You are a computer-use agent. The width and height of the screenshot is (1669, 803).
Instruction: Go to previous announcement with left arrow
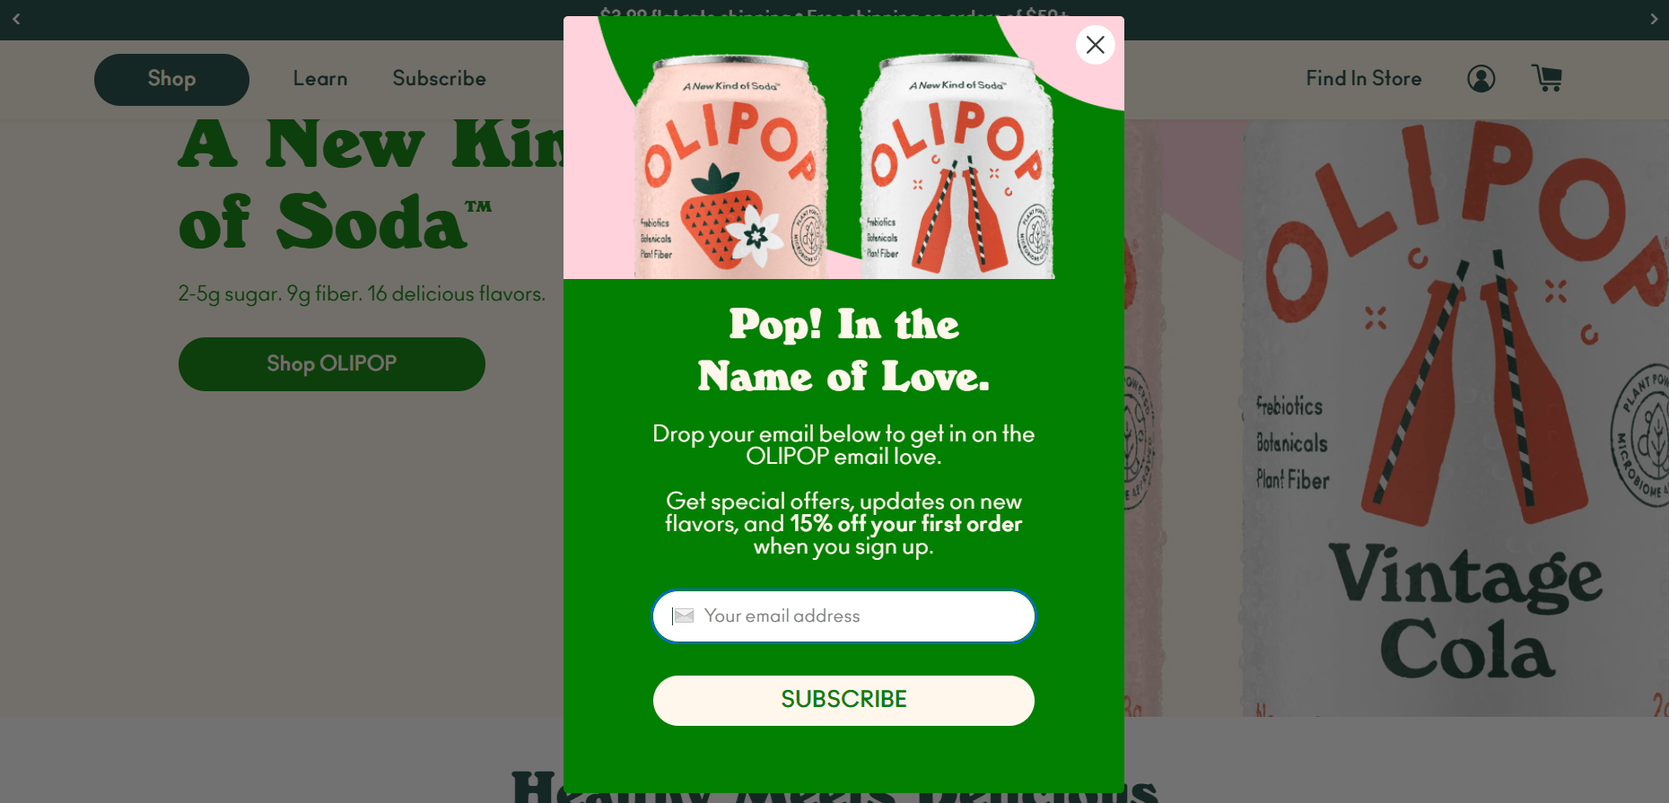click(16, 19)
